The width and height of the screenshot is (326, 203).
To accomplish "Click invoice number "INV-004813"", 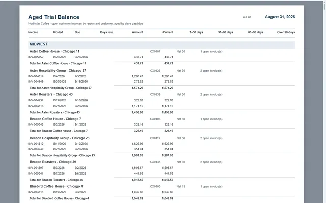I will click(x=36, y=192).
